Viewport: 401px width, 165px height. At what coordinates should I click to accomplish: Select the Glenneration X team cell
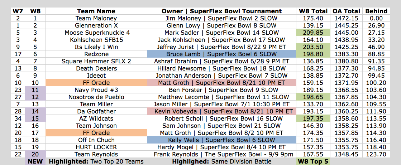pos(96,25)
